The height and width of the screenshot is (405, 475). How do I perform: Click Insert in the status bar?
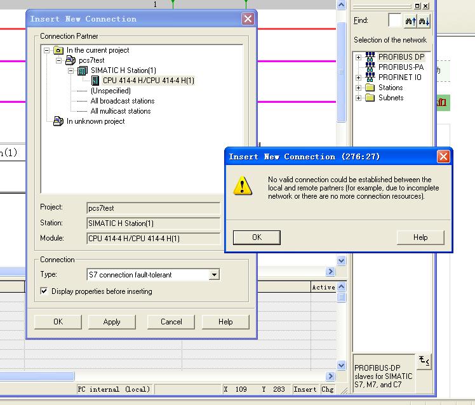pos(305,389)
